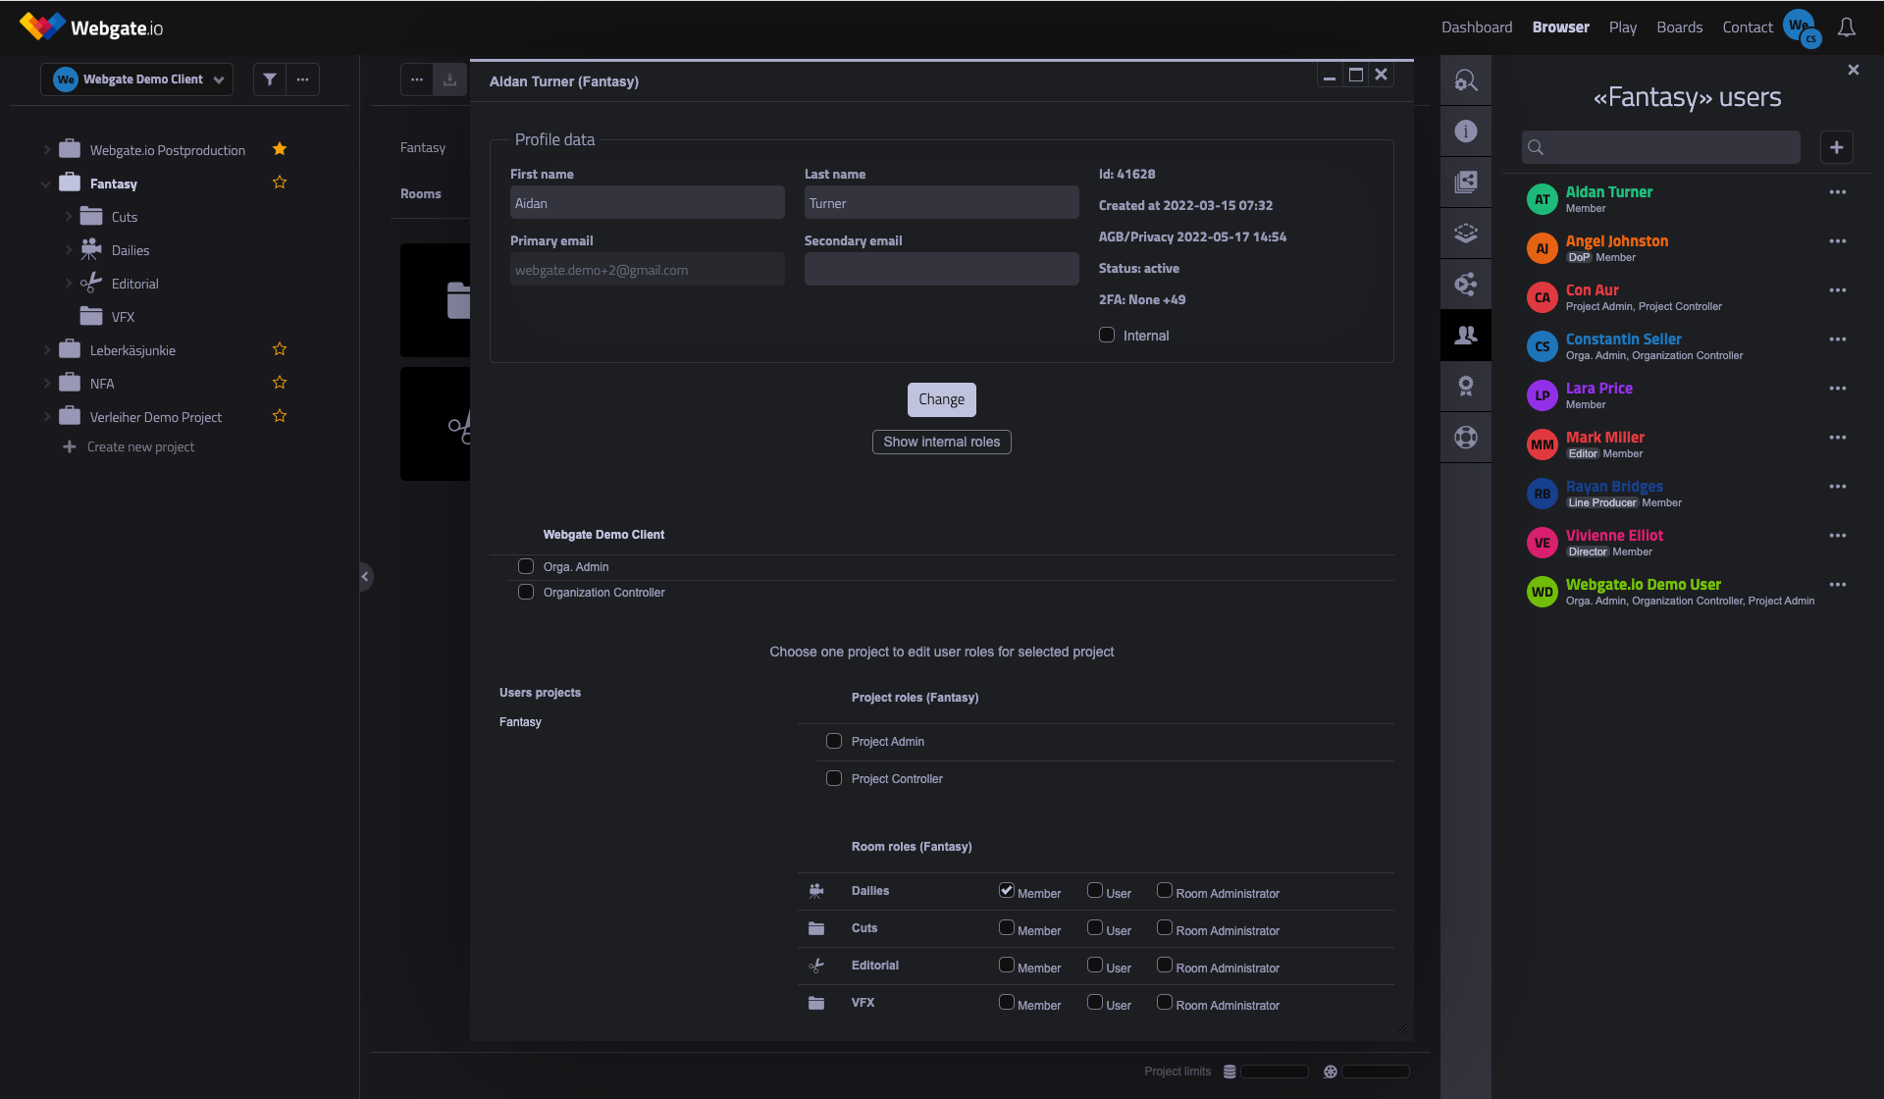This screenshot has height=1099, width=1884.
Task: Open the support lifebuoy icon in sidebar
Action: coord(1466,438)
